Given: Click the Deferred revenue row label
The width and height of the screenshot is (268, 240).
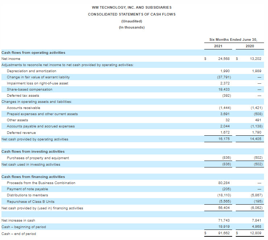Looking at the screenshot, I should 21,132.
